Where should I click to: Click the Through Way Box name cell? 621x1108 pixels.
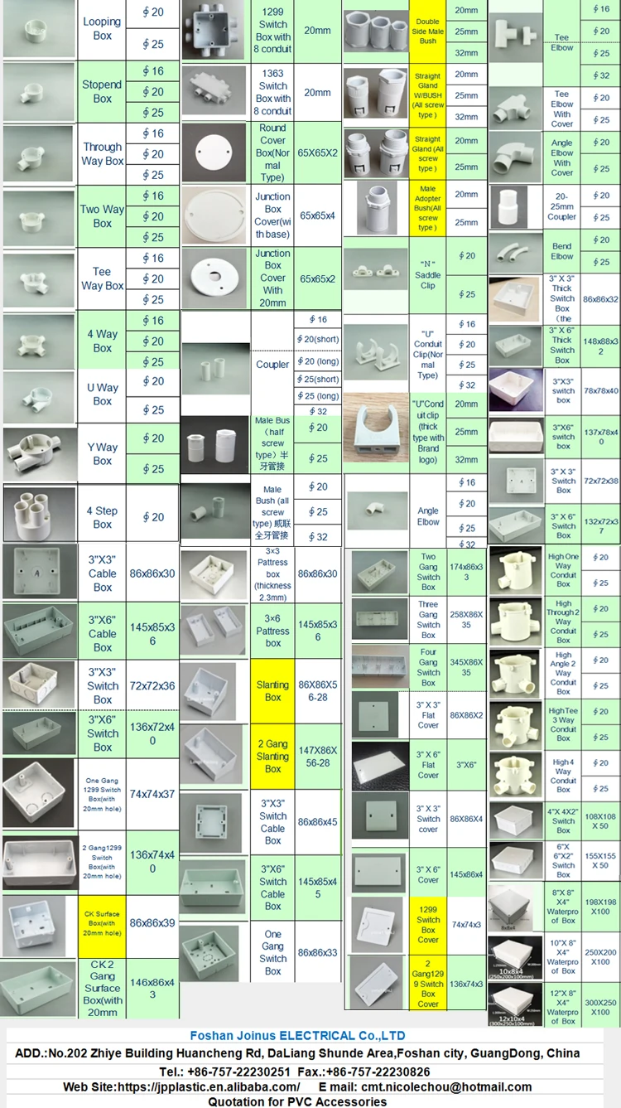click(103, 154)
